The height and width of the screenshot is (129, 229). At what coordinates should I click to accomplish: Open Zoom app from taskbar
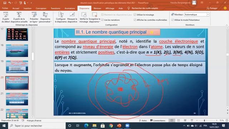(127, 126)
